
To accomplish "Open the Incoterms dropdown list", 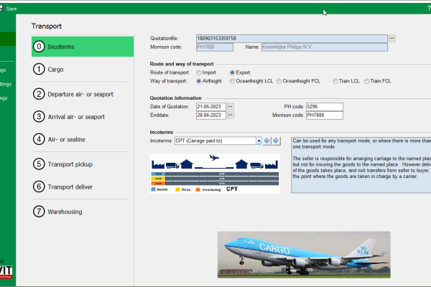I will pos(259,141).
